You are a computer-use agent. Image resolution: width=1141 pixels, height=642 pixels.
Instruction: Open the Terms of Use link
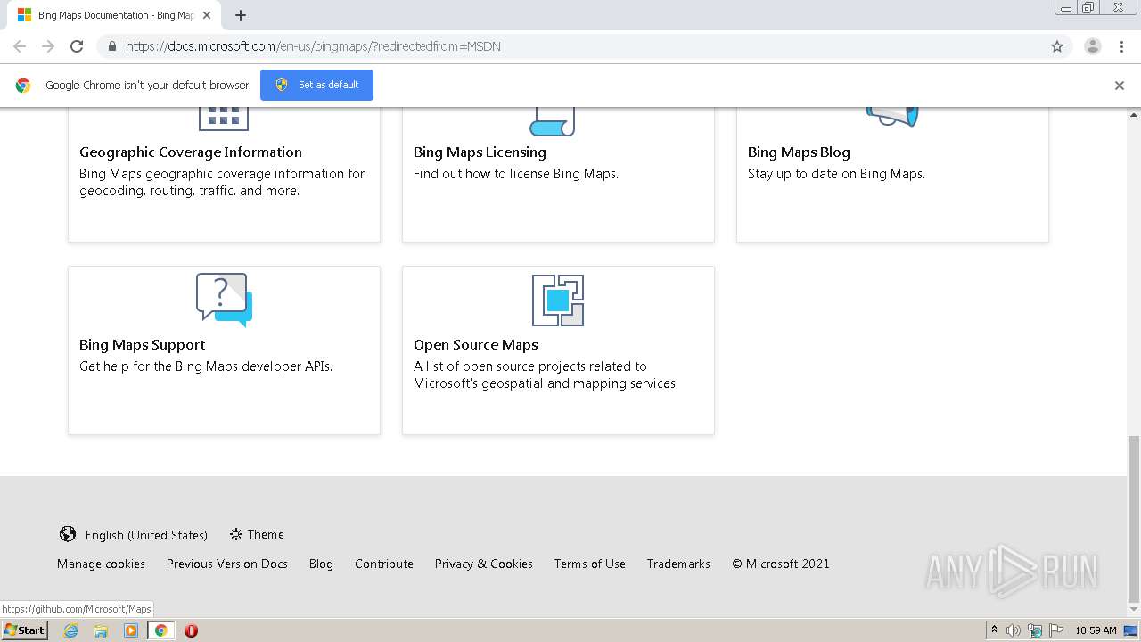[590, 564]
